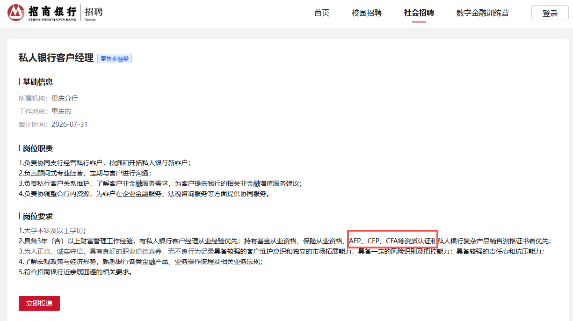Click the 负责顾问式专业经营 duty line
Image resolution: width=573 pixels, height=321 pixels.
[x=85, y=173]
